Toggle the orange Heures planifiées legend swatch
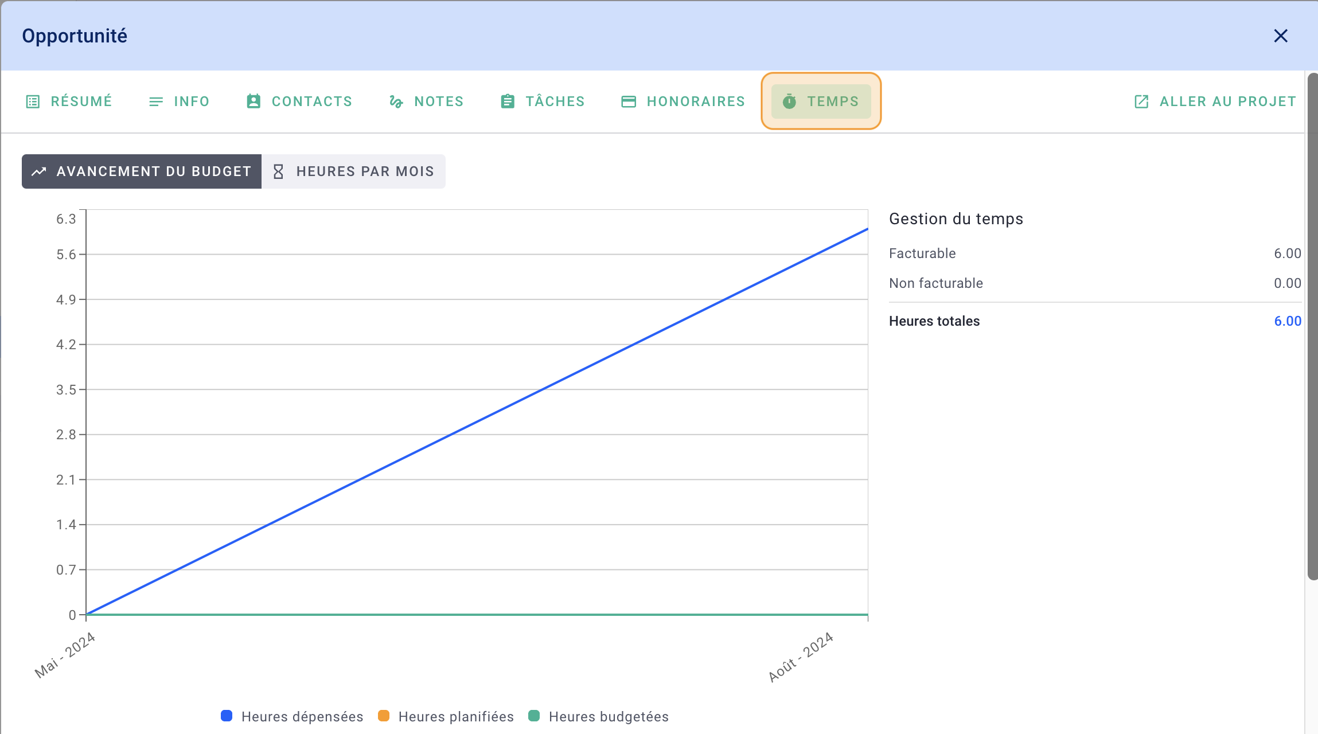Image resolution: width=1318 pixels, height=734 pixels. point(384,716)
